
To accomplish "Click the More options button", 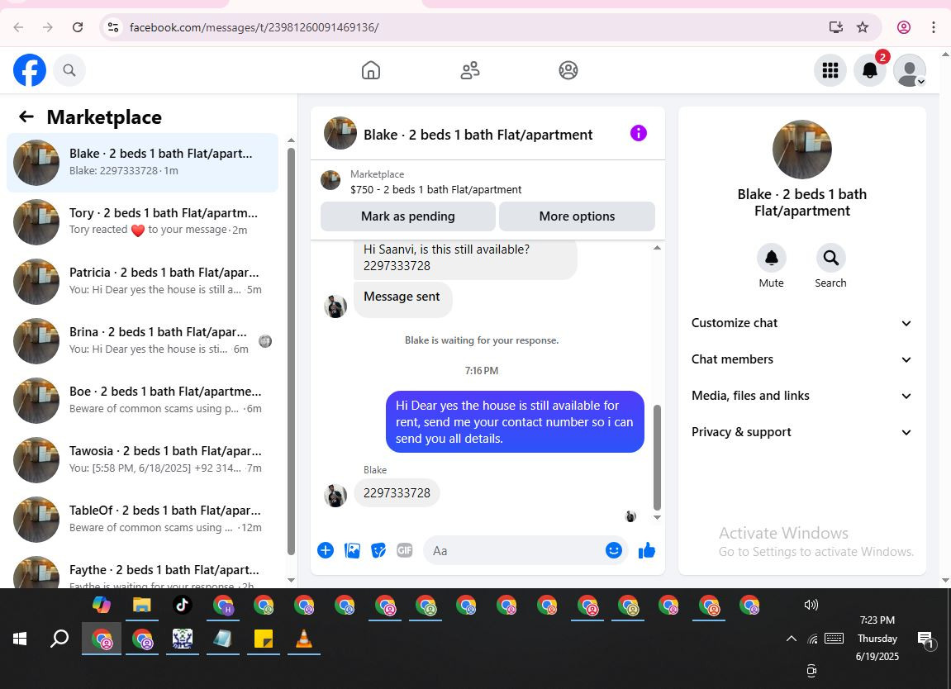I will (x=577, y=216).
